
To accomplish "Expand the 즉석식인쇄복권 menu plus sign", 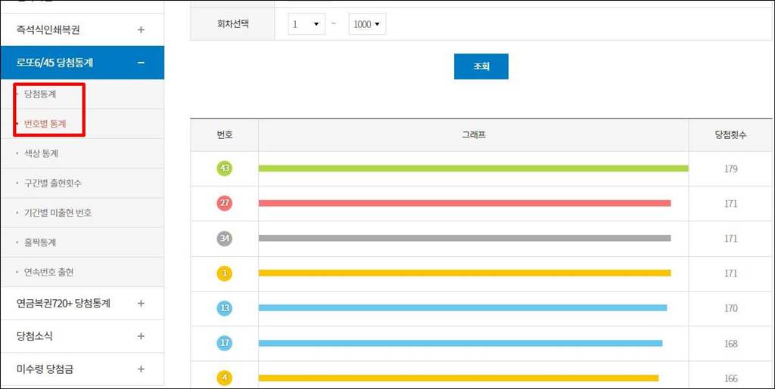I will 141,30.
